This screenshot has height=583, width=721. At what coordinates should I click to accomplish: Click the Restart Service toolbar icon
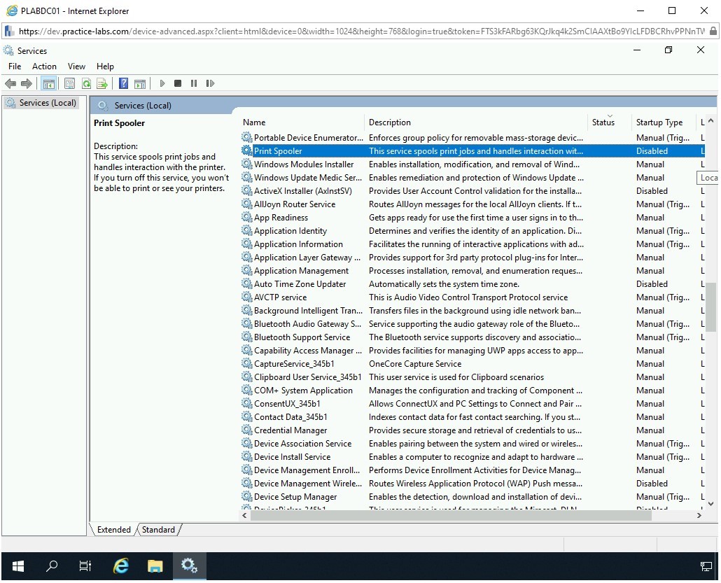[x=210, y=83]
